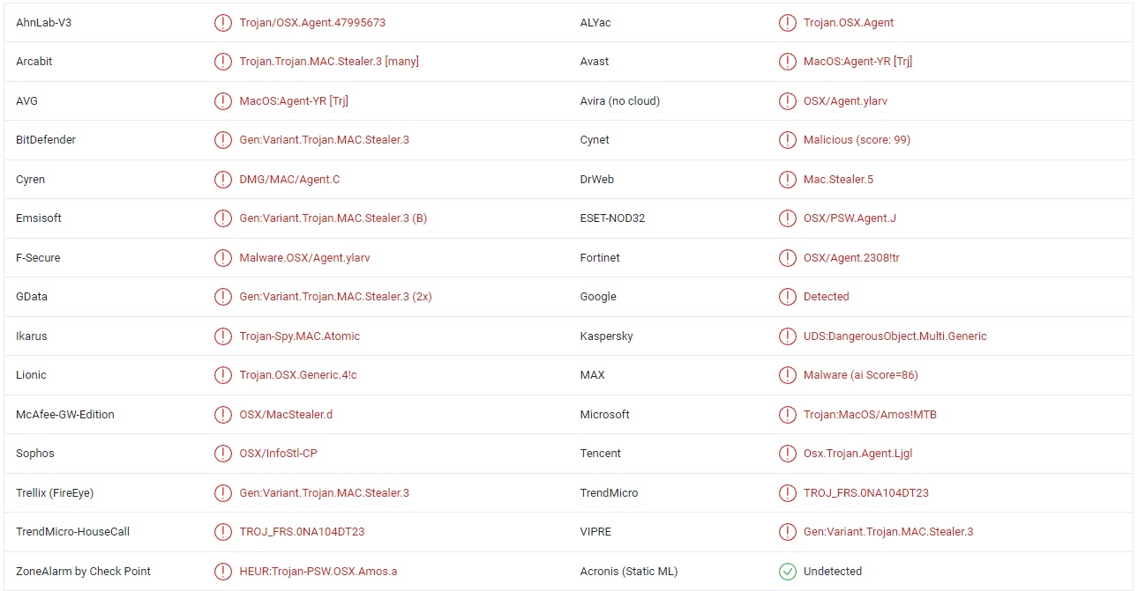Select the ZoneAlarm by Check Point label
This screenshot has width=1138, height=591.
point(83,572)
